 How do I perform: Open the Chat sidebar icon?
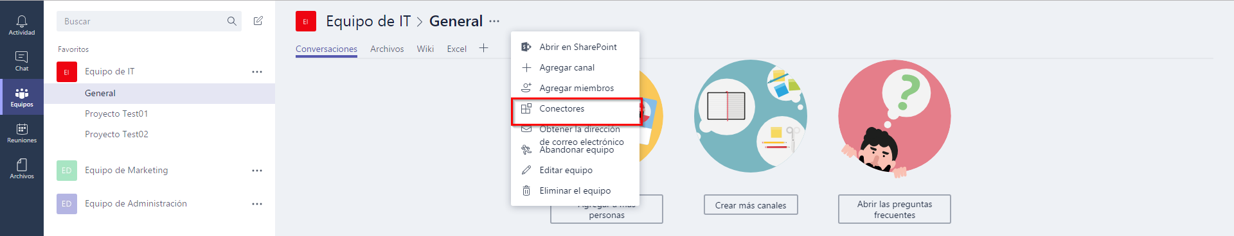coord(22,61)
